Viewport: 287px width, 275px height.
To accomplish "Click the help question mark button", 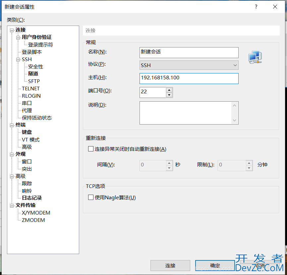I will 256,7.
